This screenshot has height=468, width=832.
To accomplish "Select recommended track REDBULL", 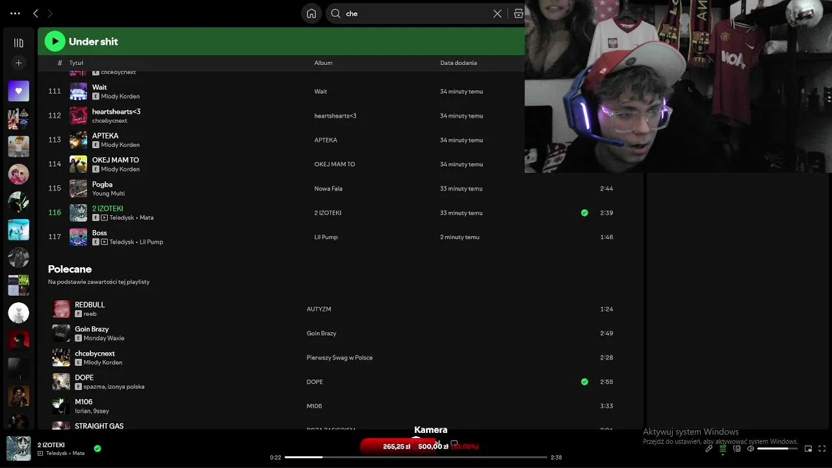I will [90, 305].
